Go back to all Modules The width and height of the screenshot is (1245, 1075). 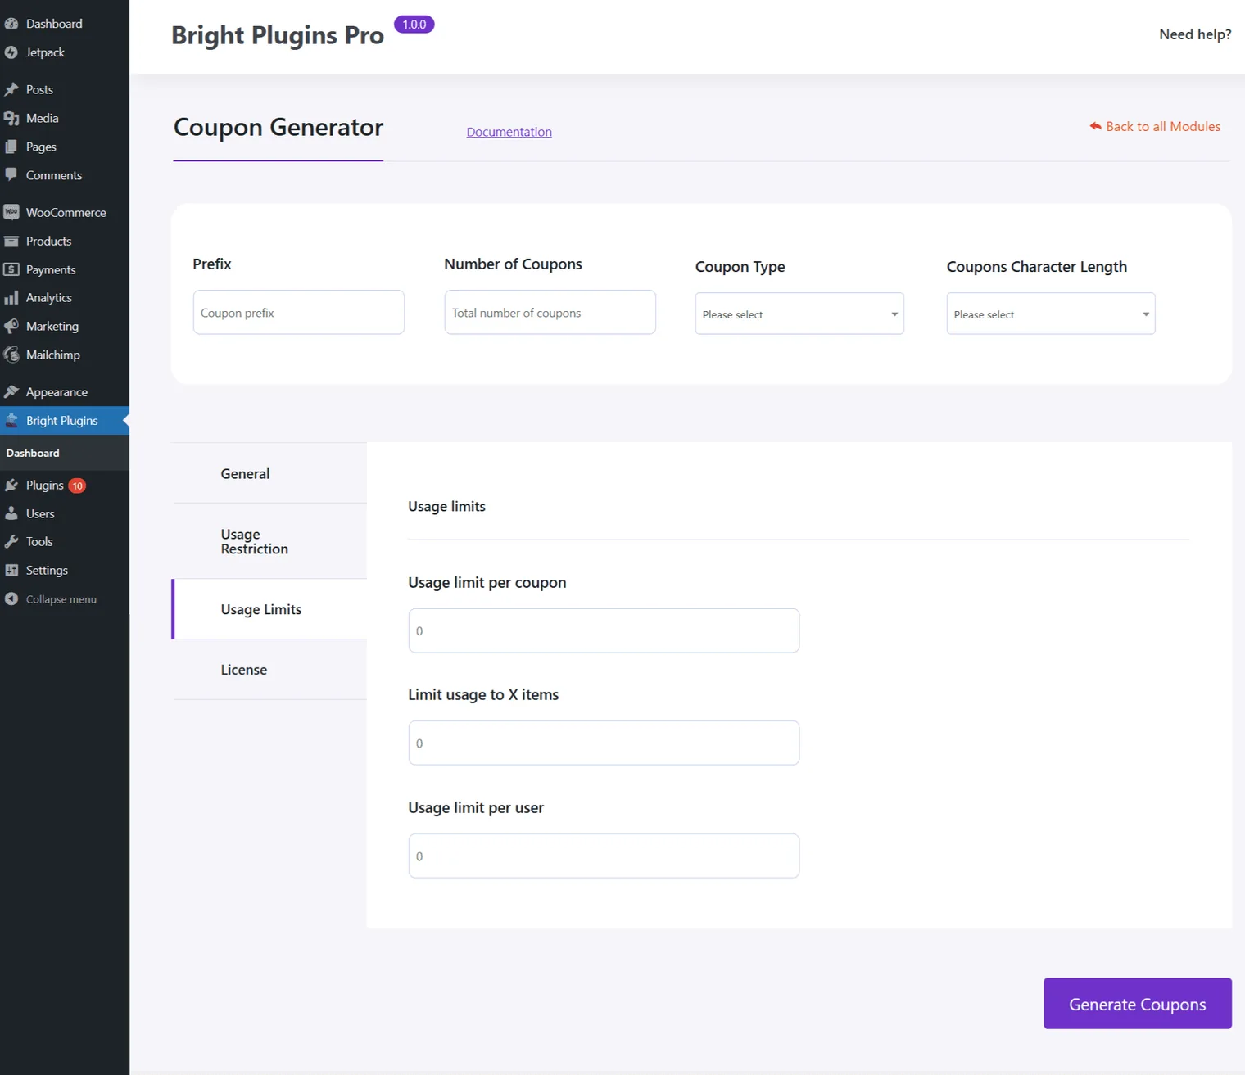[x=1155, y=126]
